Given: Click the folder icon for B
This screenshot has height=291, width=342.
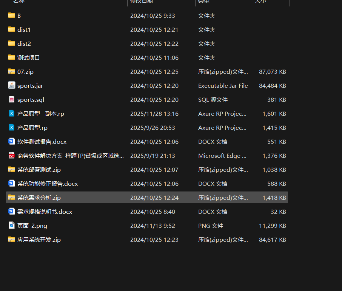Looking at the screenshot, I should click(12, 16).
